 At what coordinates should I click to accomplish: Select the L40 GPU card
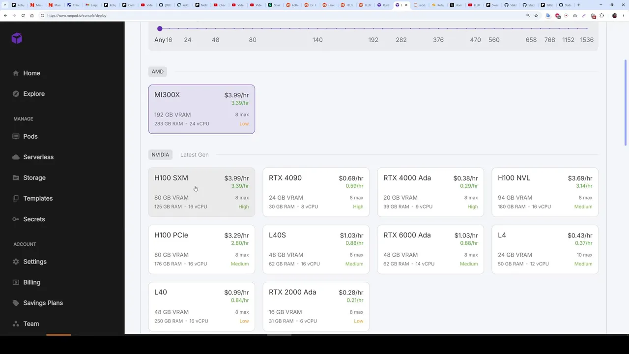point(201,306)
